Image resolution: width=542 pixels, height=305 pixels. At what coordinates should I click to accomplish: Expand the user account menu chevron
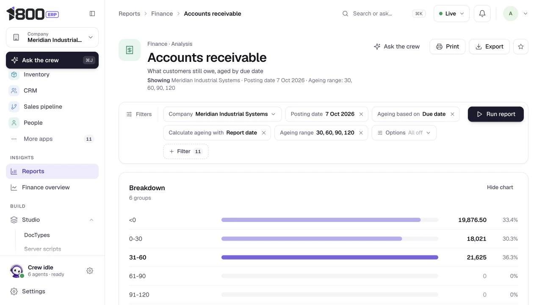525,14
